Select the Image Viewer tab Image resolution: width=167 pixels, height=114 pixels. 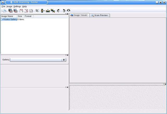[x=79, y=15]
